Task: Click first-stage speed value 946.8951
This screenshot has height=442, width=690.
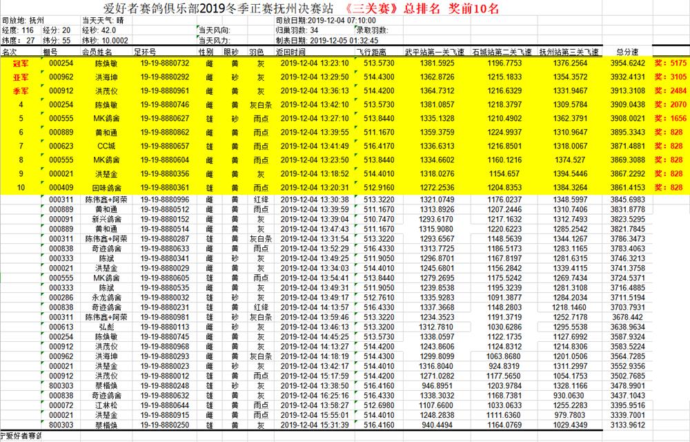Action: (437, 386)
